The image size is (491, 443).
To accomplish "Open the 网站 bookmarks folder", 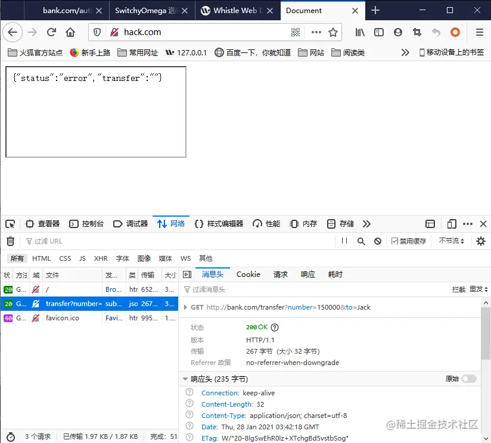I will coord(311,52).
